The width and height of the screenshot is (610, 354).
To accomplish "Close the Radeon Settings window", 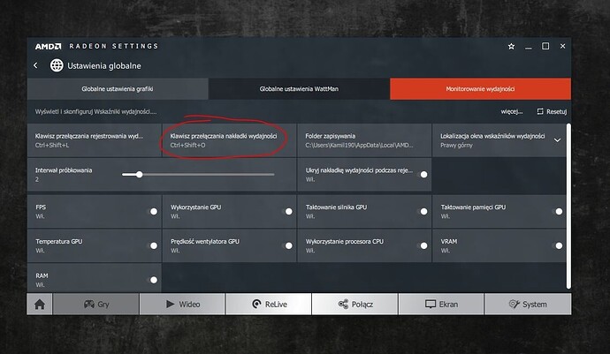I will coord(562,46).
